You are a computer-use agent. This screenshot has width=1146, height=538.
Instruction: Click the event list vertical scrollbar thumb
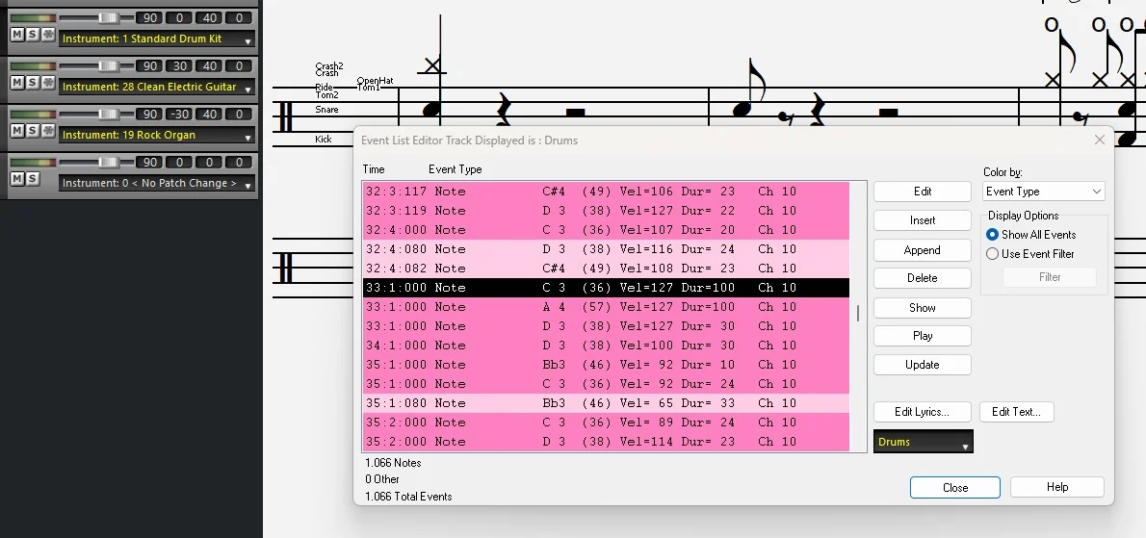[x=858, y=313]
